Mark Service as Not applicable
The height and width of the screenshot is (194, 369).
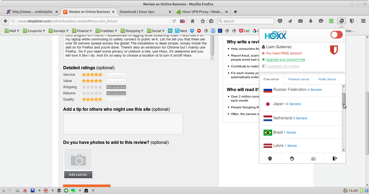116,75
